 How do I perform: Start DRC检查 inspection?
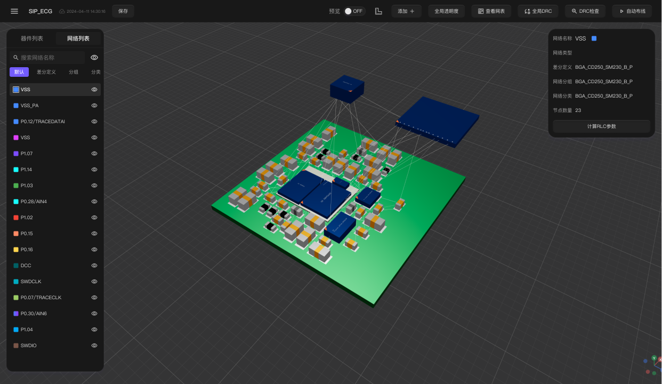(585, 11)
